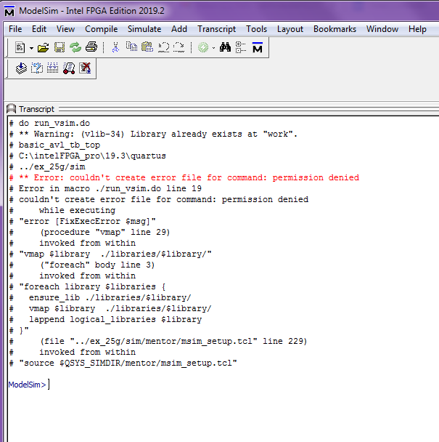This screenshot has width=439, height=442.
Task: Open the Window menu
Action: click(382, 29)
